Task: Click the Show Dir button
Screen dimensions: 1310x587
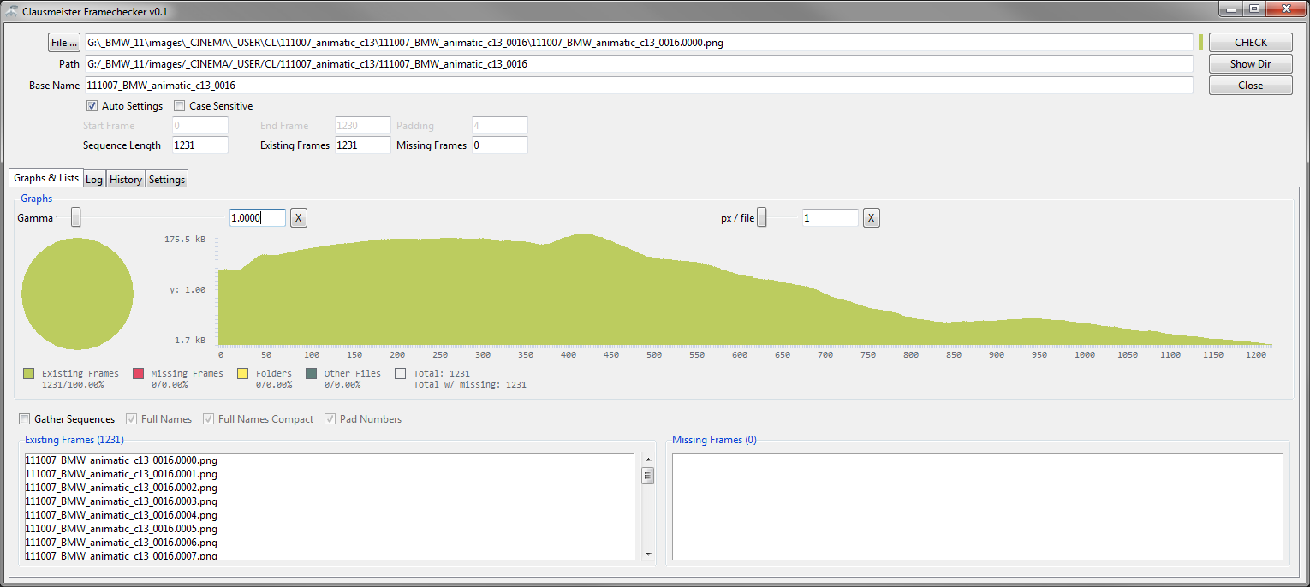Action: pyautogui.click(x=1250, y=64)
